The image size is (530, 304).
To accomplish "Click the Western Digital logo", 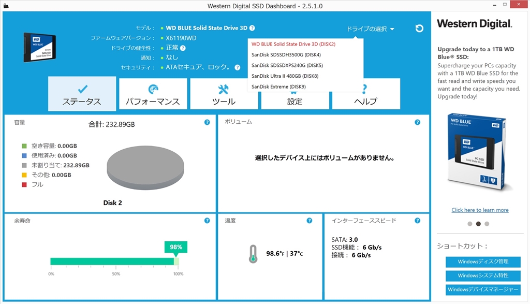I will point(475,24).
